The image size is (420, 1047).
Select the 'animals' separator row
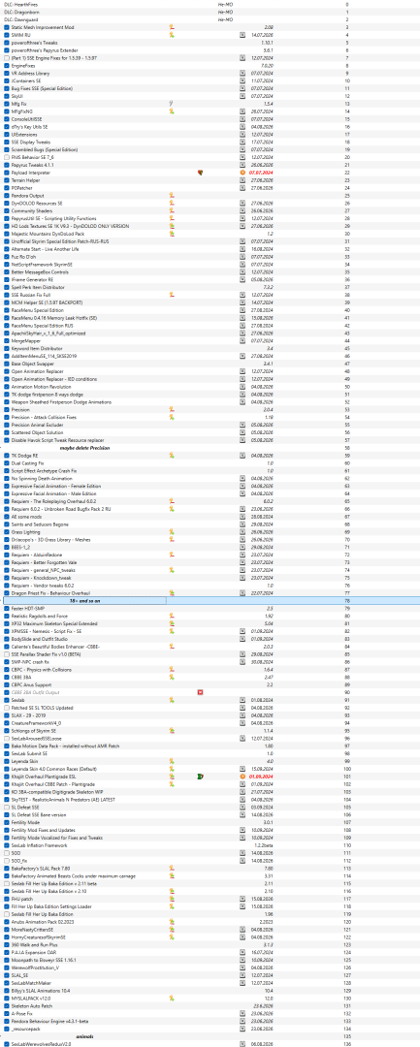[x=84, y=1037]
